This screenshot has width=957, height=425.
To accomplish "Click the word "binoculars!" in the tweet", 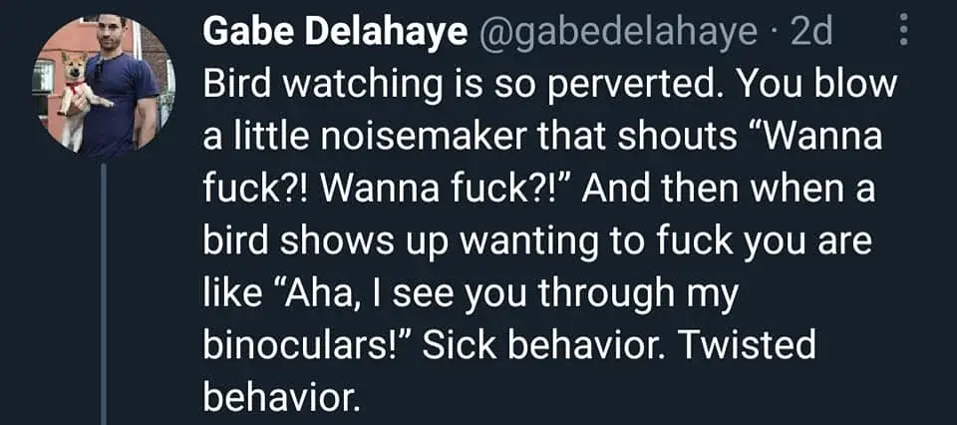I will click(x=308, y=346).
